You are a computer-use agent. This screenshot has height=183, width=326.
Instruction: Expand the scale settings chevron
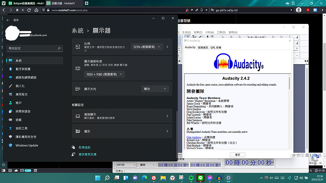[x=168, y=47]
